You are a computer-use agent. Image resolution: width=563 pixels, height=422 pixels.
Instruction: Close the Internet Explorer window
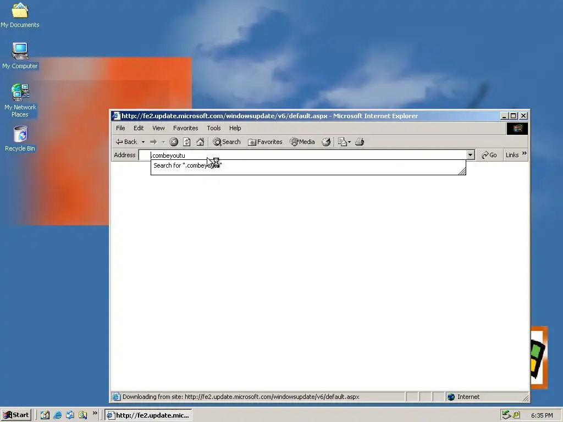523,116
